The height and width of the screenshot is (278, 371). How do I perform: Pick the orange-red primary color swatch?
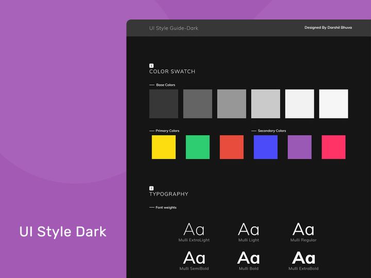(232, 147)
